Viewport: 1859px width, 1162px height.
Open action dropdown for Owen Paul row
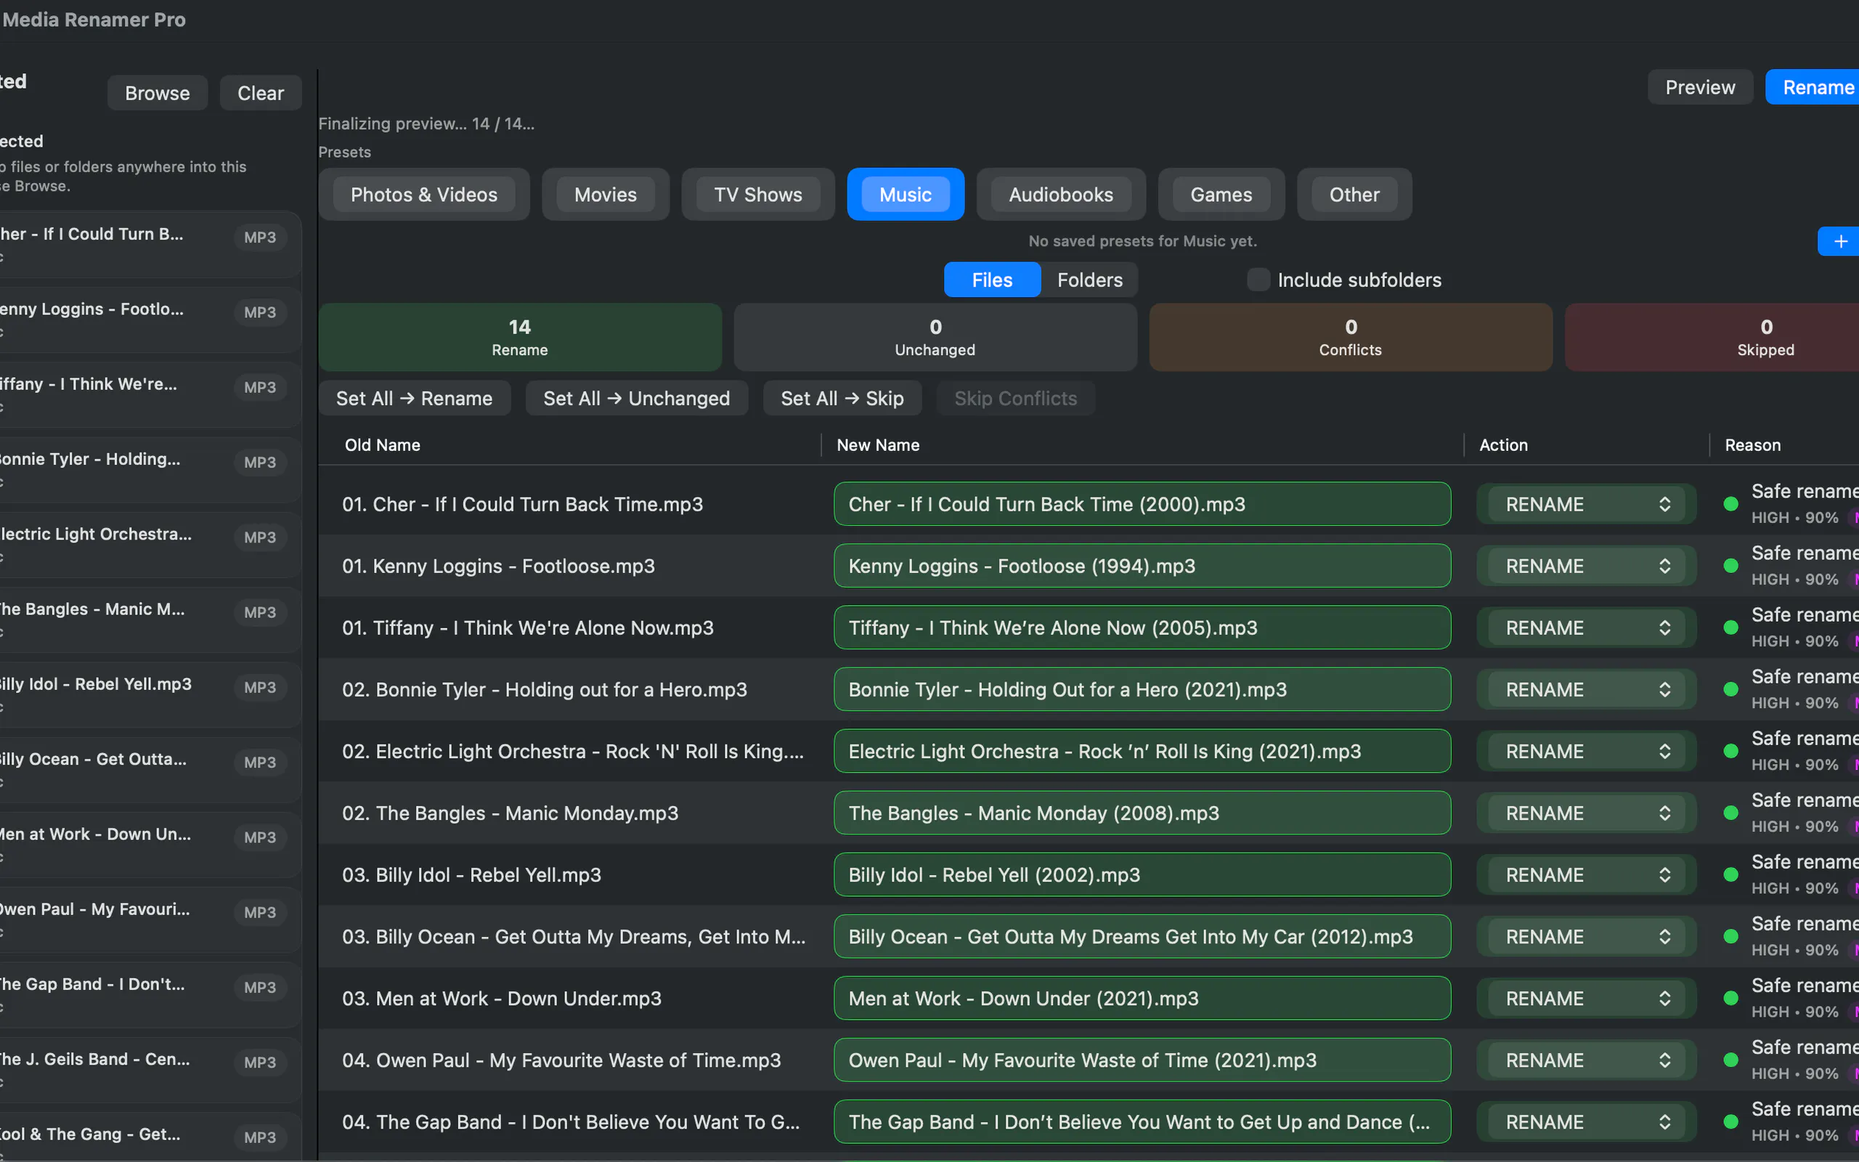click(x=1586, y=1060)
